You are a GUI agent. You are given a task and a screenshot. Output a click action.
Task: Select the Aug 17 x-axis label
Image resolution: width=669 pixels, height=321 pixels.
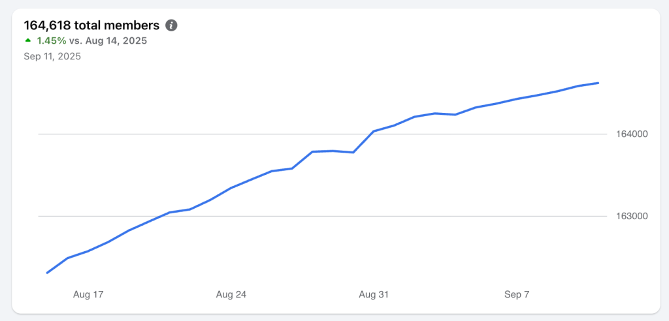pos(88,295)
